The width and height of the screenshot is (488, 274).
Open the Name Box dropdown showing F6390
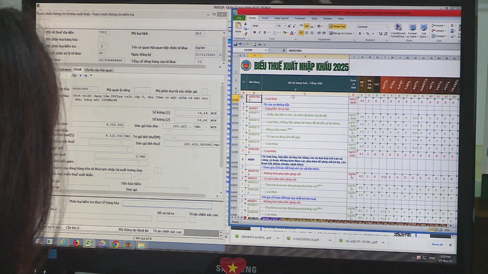pyautogui.click(x=266, y=50)
